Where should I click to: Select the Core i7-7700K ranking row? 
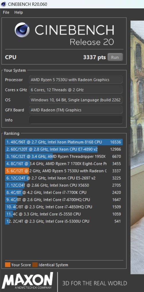(64, 192)
